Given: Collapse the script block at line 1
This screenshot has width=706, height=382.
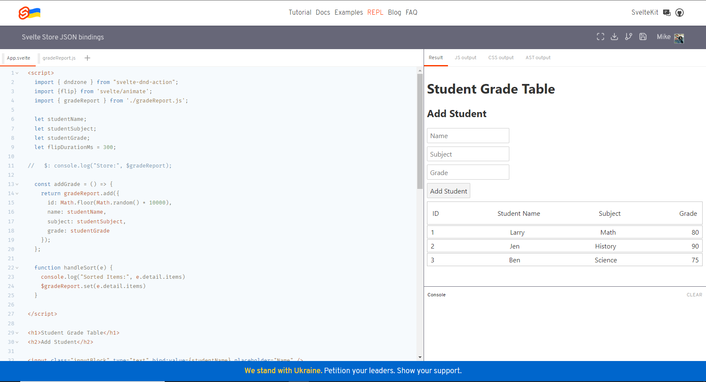Looking at the screenshot, I should tap(17, 73).
